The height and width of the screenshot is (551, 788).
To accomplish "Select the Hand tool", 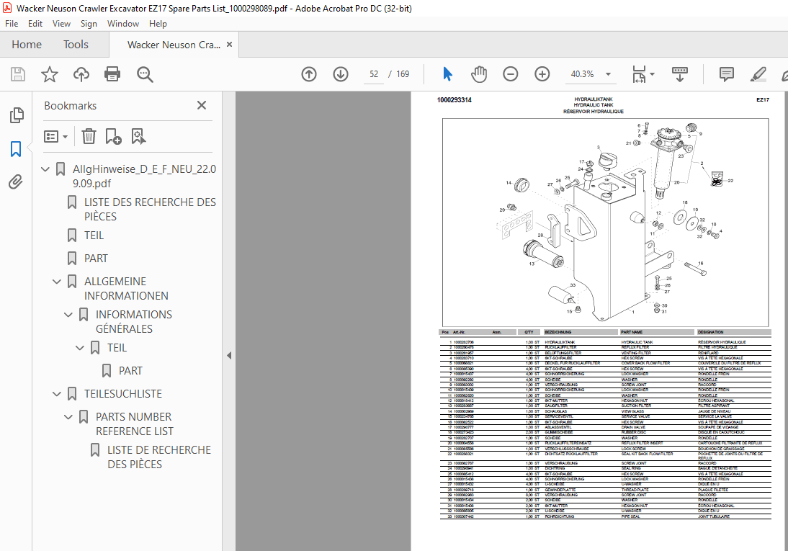I will (x=479, y=74).
